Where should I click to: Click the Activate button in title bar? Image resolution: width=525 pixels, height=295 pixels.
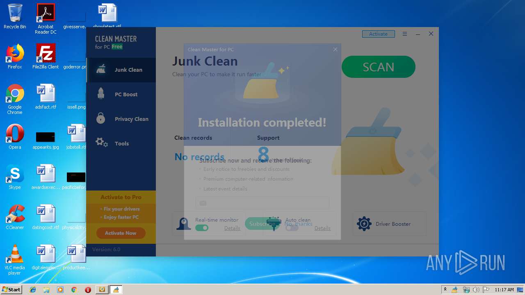point(378,34)
